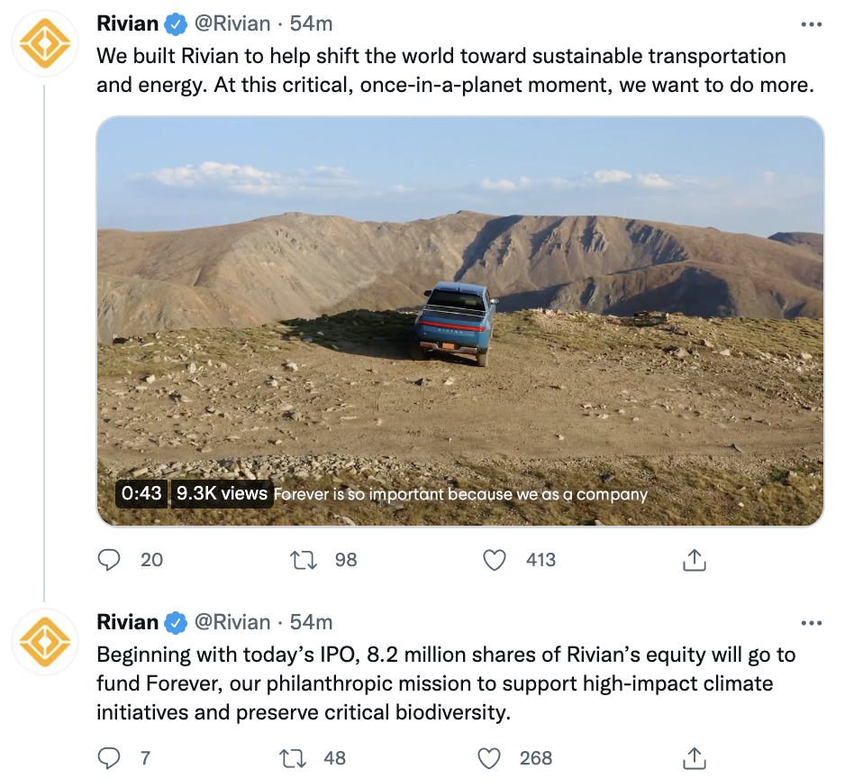The height and width of the screenshot is (779, 845).
Task: Share the first tweet with video
Action: tap(694, 560)
